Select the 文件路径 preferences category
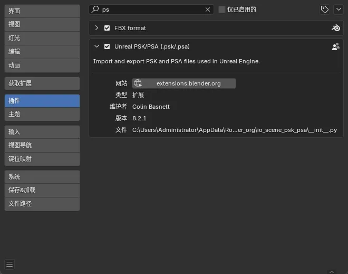Viewport: 348px width, 274px height. (42, 204)
